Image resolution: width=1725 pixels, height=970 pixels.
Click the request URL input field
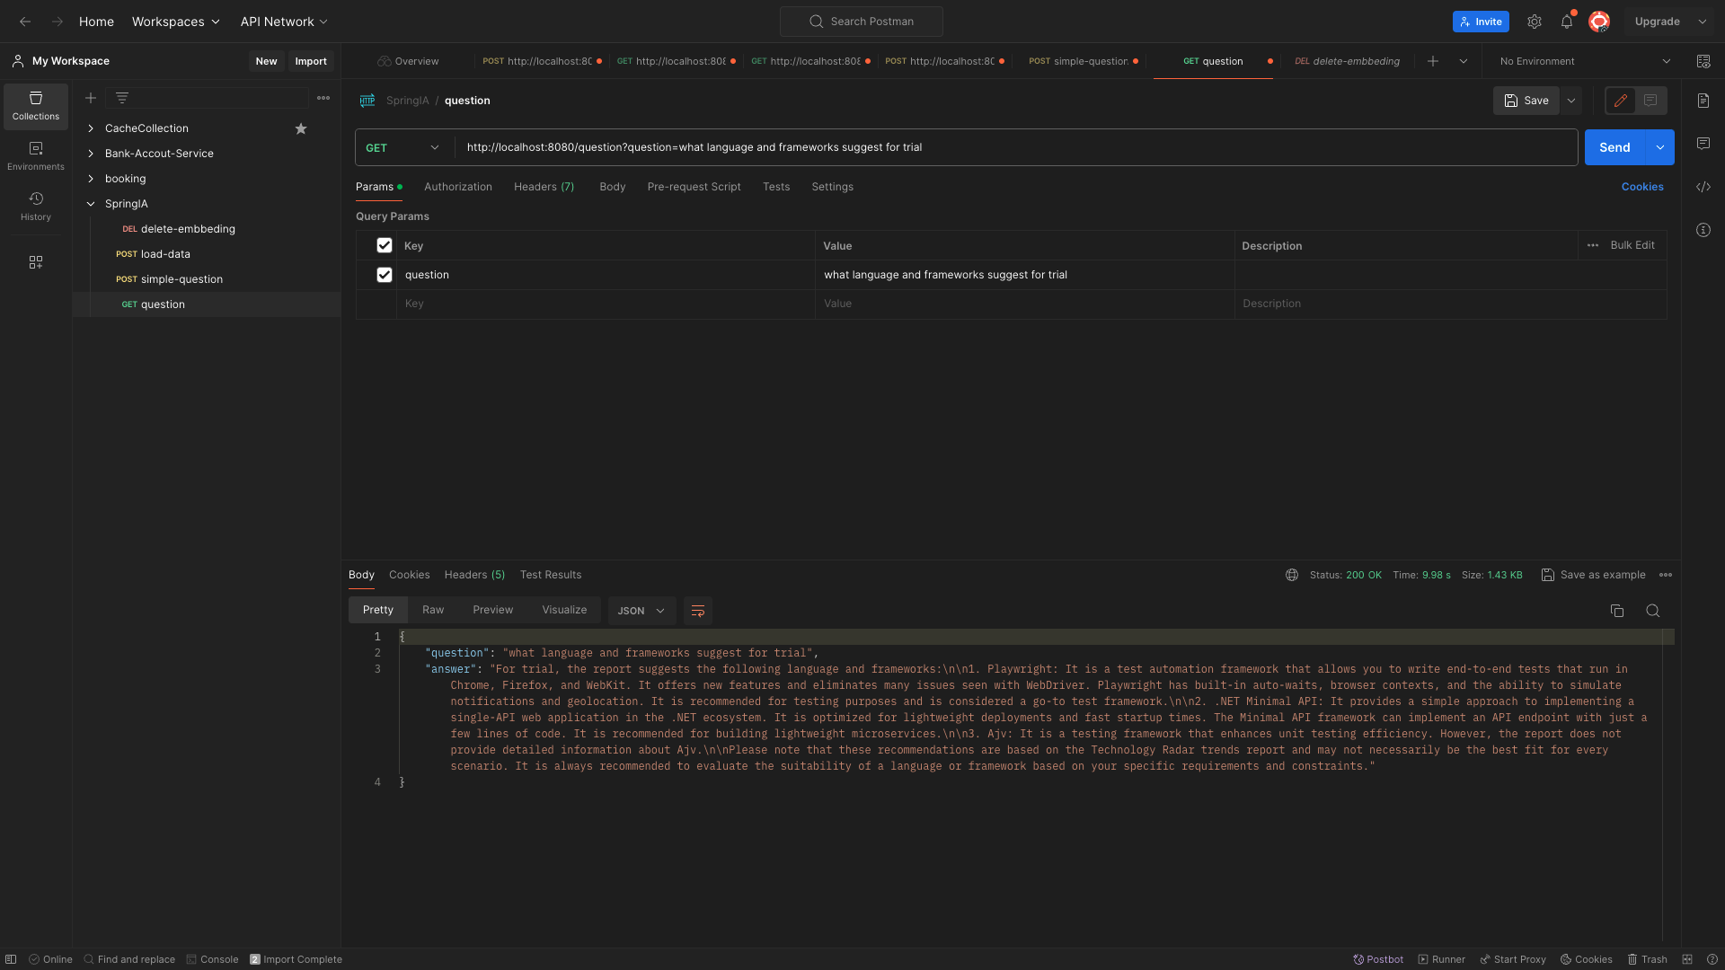click(x=1015, y=147)
